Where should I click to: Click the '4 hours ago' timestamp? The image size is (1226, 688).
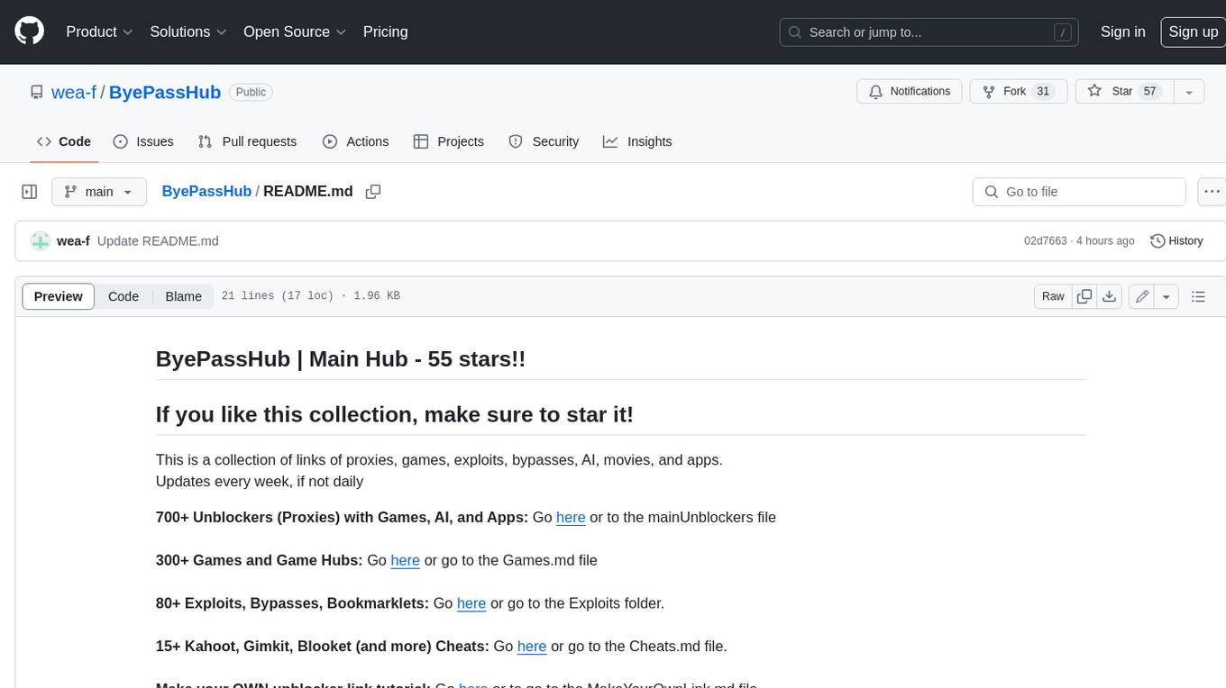click(x=1104, y=241)
